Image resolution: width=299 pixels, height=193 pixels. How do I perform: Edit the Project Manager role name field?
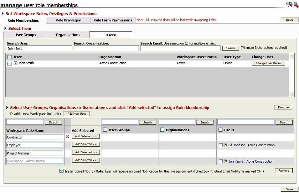tap(34, 153)
